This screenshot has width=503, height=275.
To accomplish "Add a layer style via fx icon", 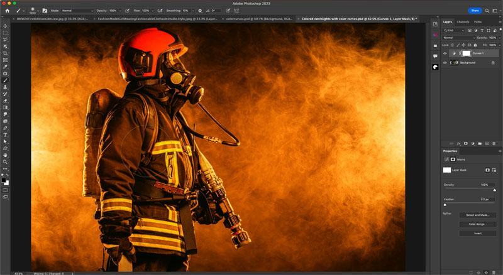I will pyautogui.click(x=458, y=143).
